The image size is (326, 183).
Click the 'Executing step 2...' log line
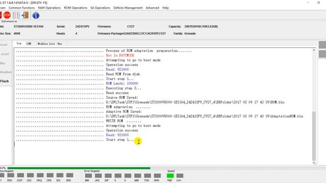pos(123,88)
